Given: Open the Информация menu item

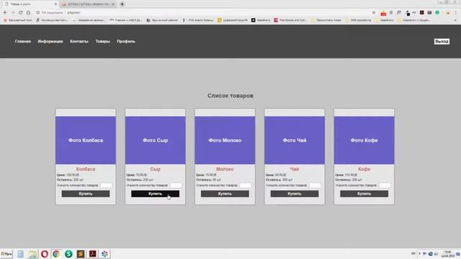Looking at the screenshot, I should tap(50, 42).
